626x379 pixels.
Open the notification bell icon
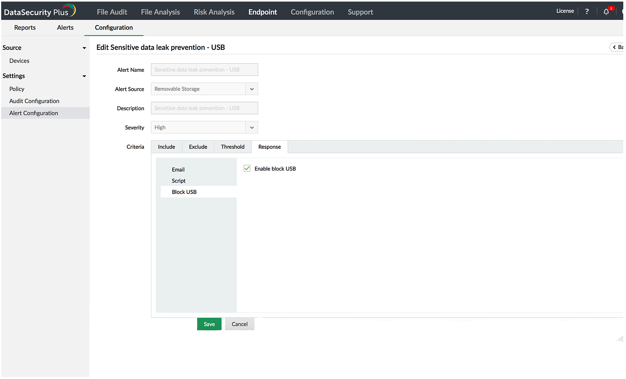(606, 12)
